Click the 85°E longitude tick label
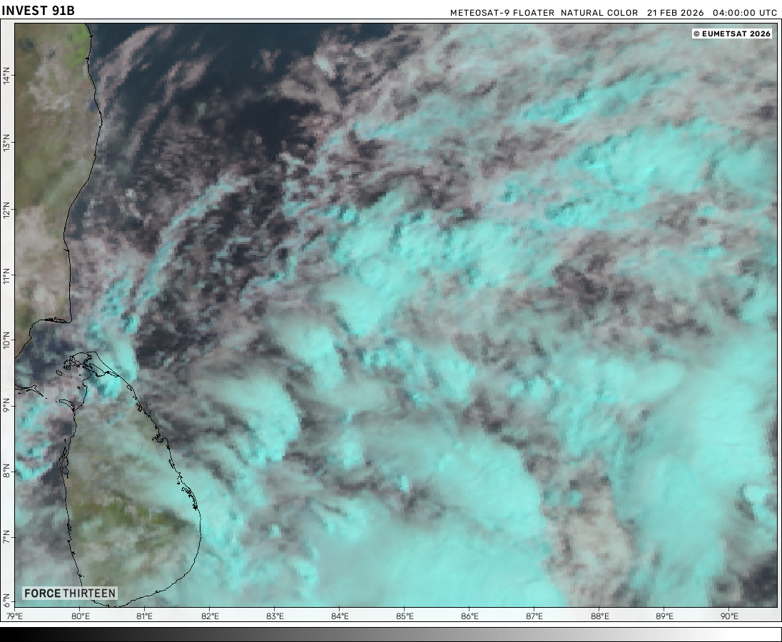 405,616
